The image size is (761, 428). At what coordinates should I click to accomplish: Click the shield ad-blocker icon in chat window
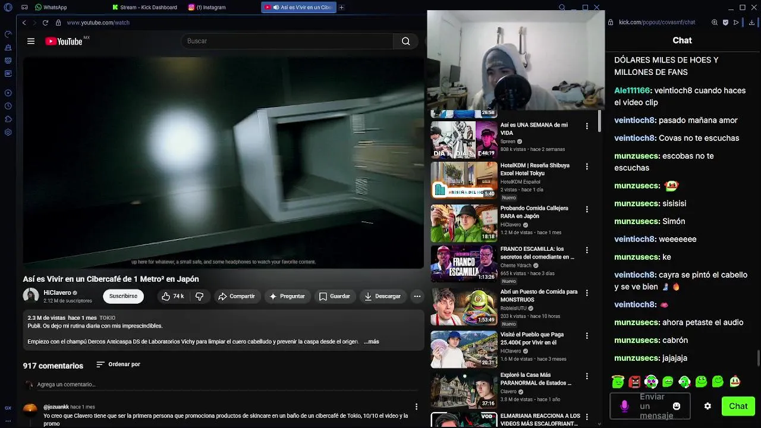click(725, 23)
